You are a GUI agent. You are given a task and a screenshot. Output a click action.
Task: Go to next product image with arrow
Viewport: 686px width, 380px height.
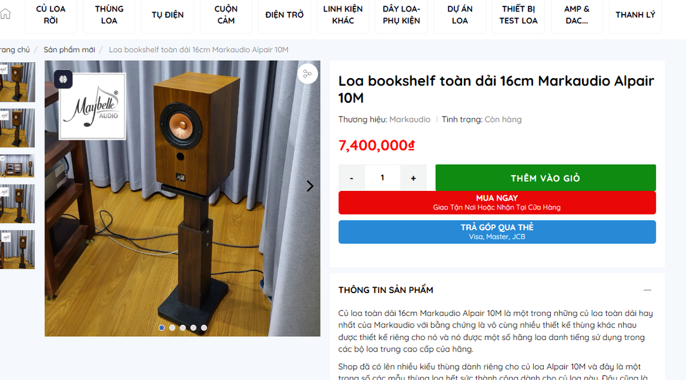(x=310, y=187)
